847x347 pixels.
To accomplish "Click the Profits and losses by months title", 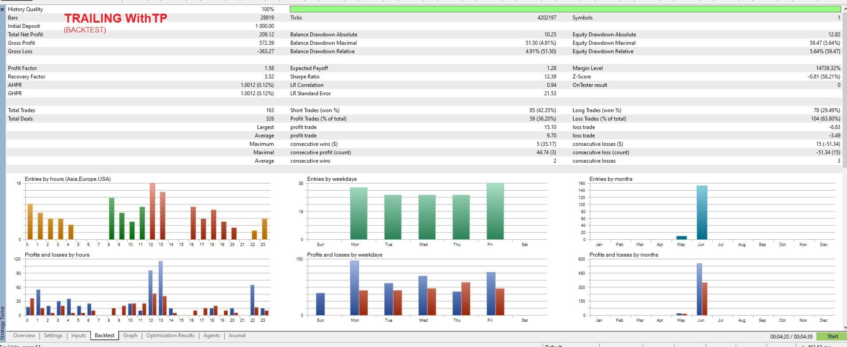I will point(624,255).
